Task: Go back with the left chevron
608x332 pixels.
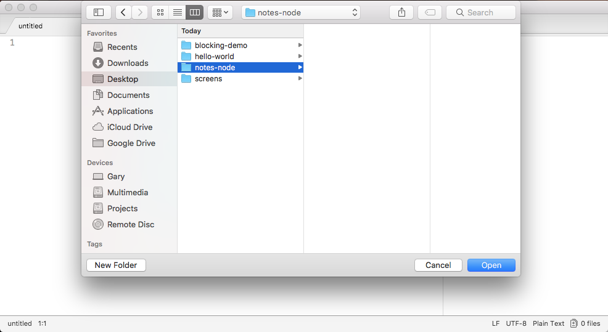Action: coord(123,12)
